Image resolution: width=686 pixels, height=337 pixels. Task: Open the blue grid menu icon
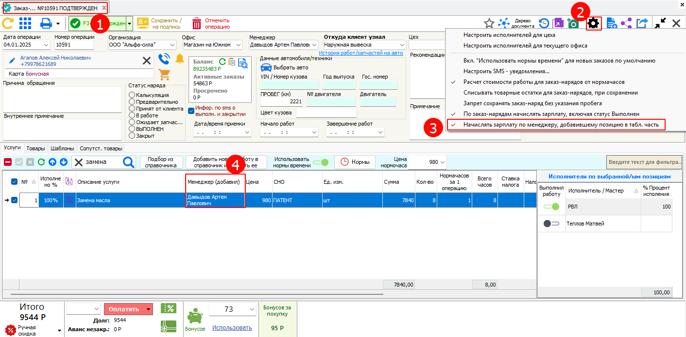click(25, 23)
